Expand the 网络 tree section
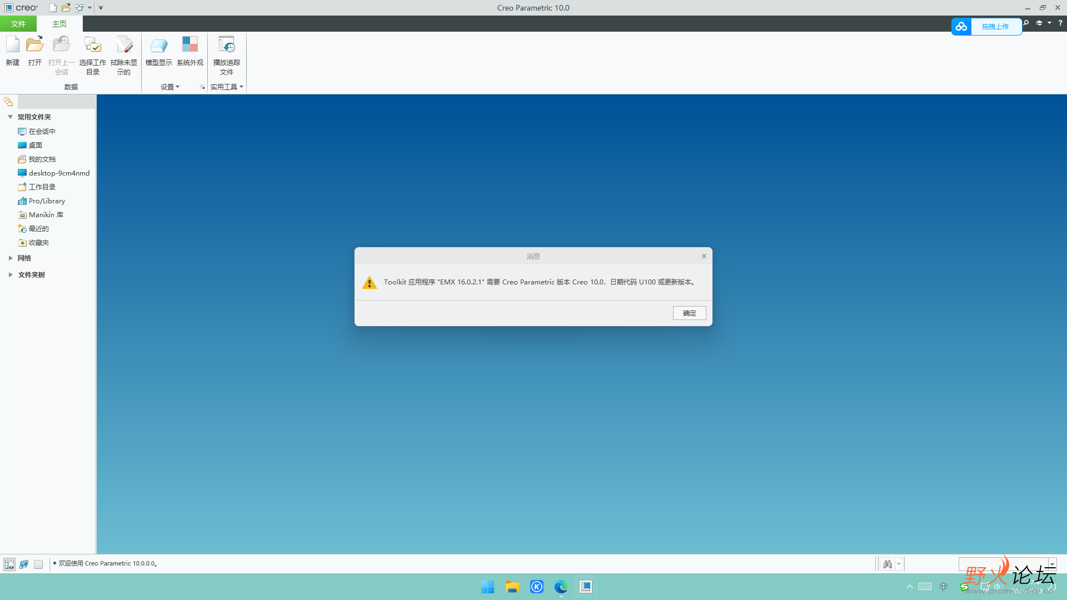This screenshot has height=600, width=1067. click(x=10, y=258)
